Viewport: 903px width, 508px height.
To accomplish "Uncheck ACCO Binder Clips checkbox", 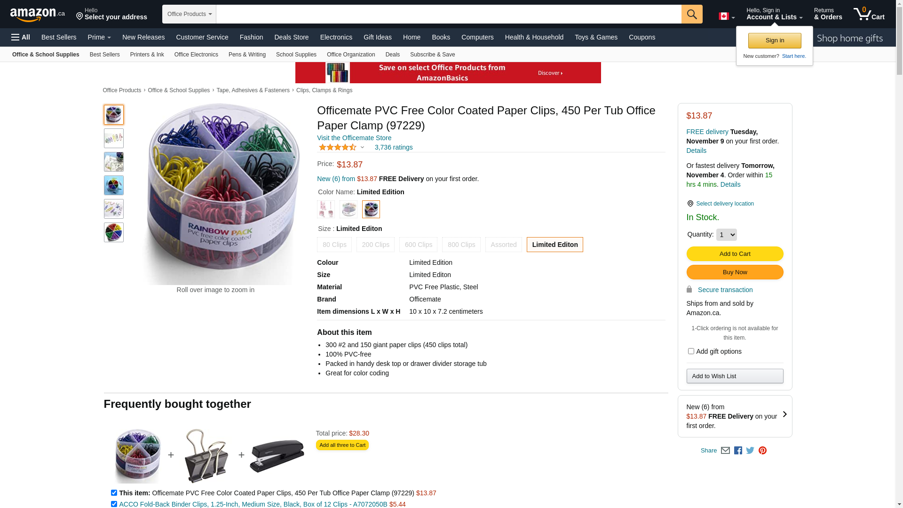I will (x=114, y=504).
